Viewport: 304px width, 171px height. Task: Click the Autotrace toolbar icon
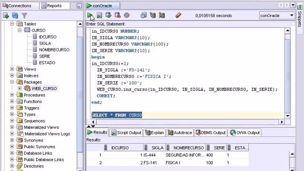pyautogui.click(x=161, y=15)
